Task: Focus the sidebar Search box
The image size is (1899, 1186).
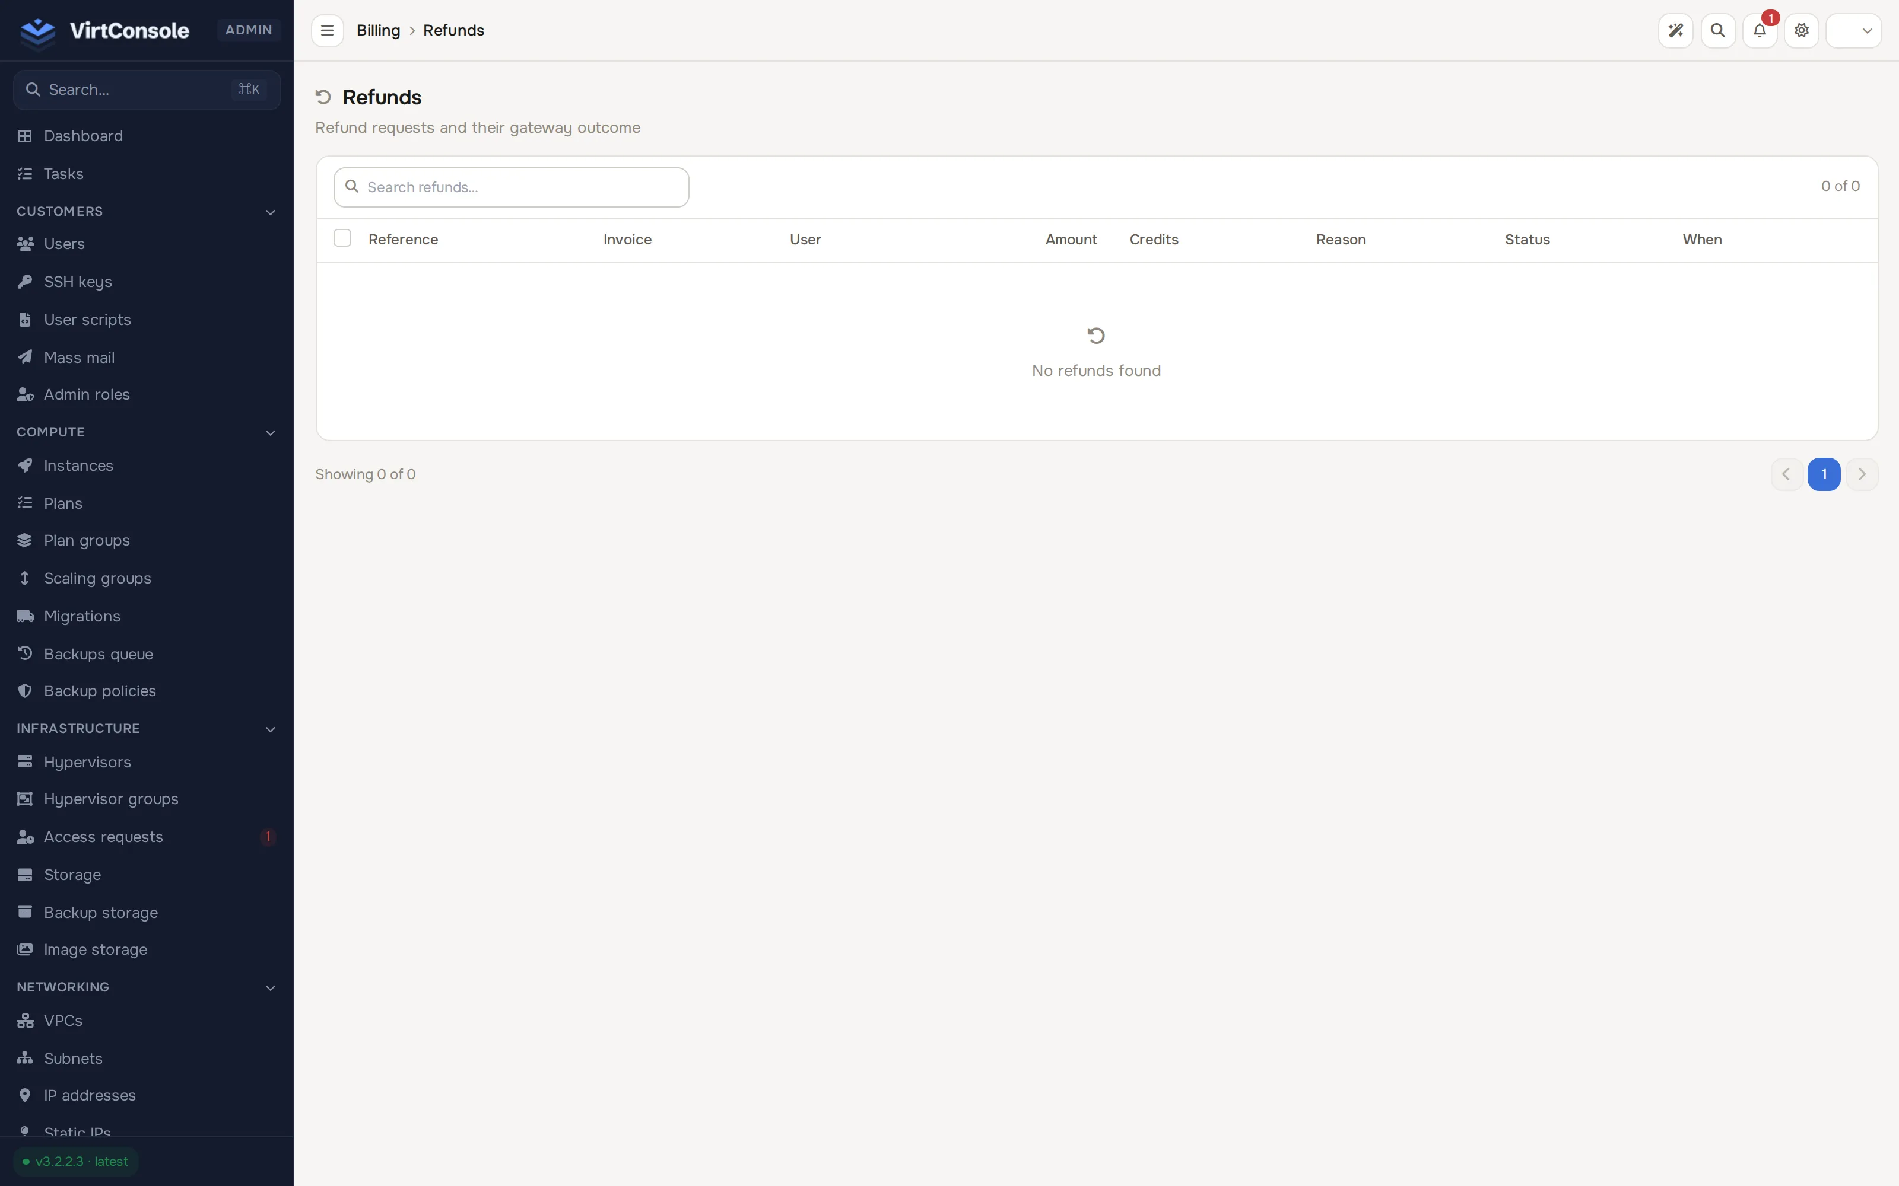Action: [x=147, y=90]
